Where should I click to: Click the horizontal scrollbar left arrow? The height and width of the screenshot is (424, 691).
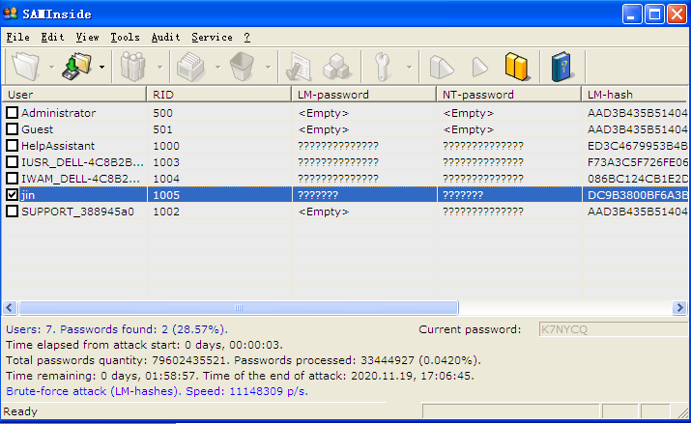10,307
